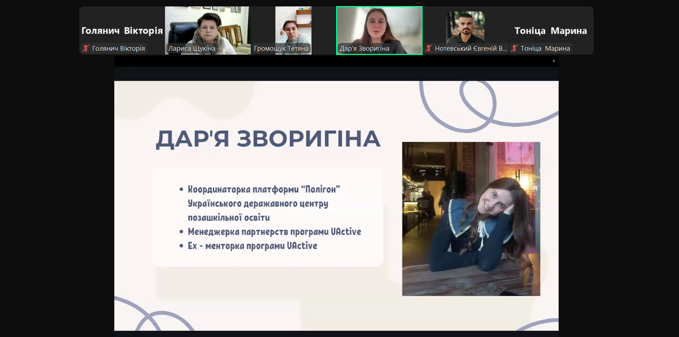Click large Тоніца Марина name text

(551, 31)
